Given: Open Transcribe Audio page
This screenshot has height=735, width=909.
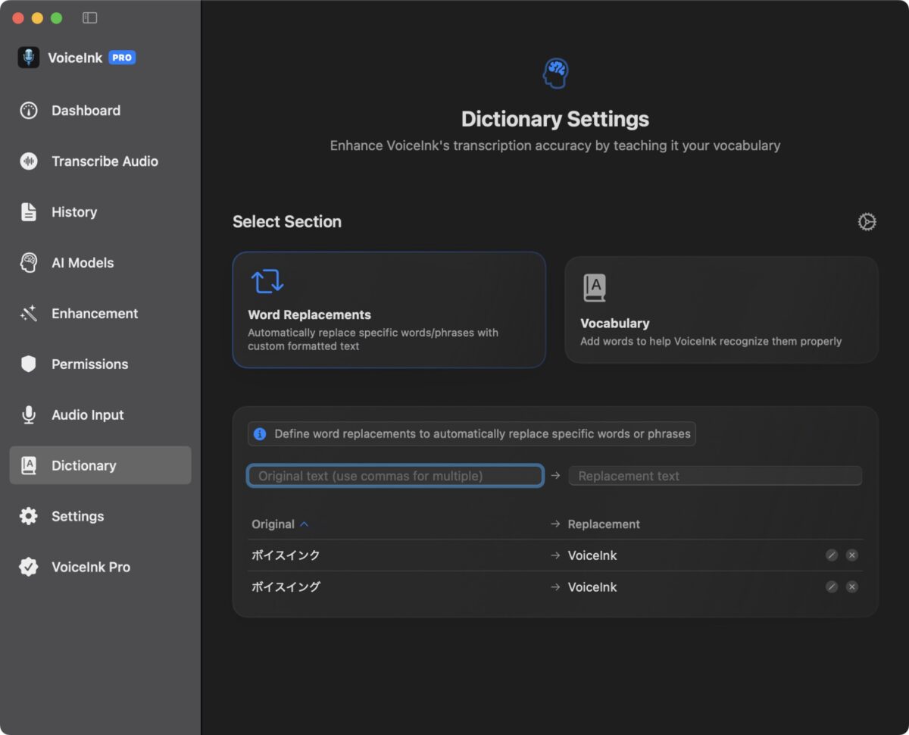Looking at the screenshot, I should (105, 161).
